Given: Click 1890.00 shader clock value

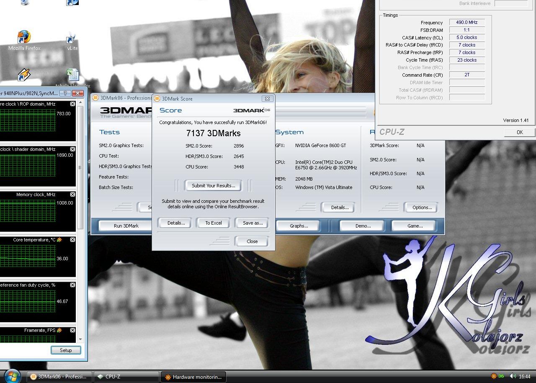Looking at the screenshot, I should click(x=65, y=155).
